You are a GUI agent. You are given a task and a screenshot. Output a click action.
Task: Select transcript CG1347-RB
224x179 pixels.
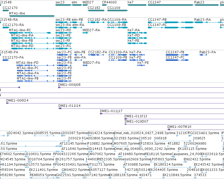[171, 22]
